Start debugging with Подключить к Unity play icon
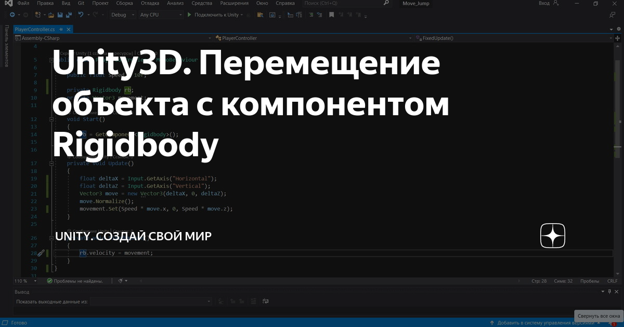The height and width of the screenshot is (327, 624). (189, 15)
